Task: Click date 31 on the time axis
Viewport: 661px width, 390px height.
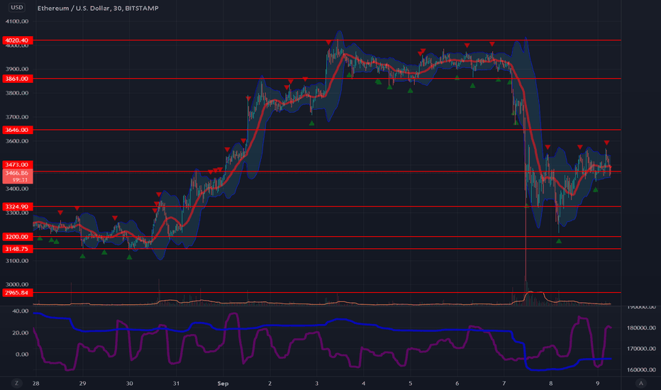Action: click(176, 383)
